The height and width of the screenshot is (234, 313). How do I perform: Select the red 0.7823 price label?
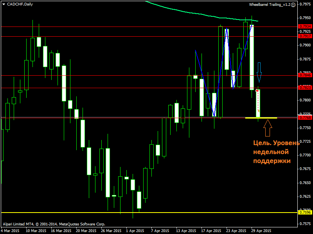pos(305,88)
